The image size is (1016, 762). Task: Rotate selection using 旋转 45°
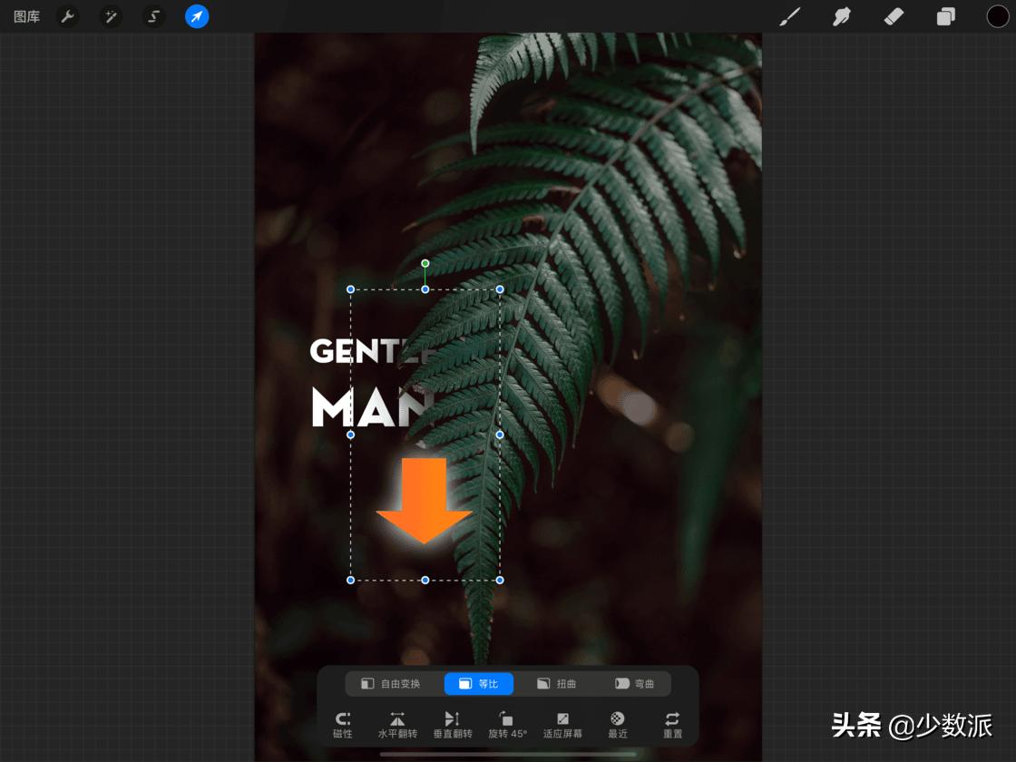tap(507, 724)
